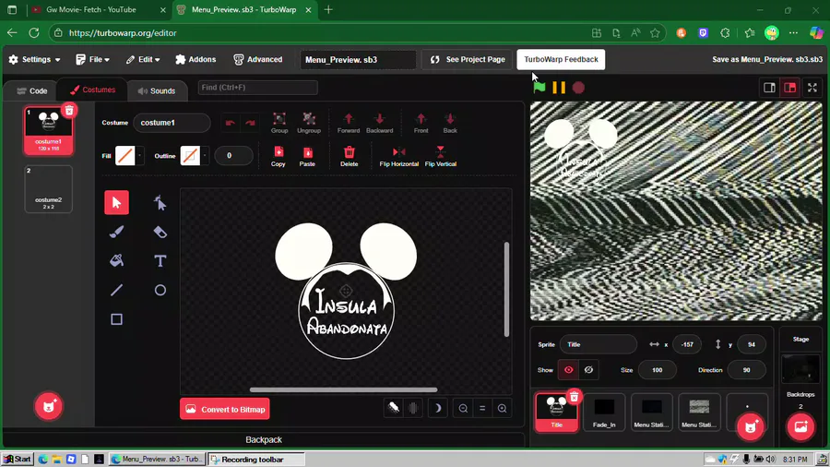Click Convert to Bitmap button
This screenshot has height=467, width=830.
(x=224, y=409)
